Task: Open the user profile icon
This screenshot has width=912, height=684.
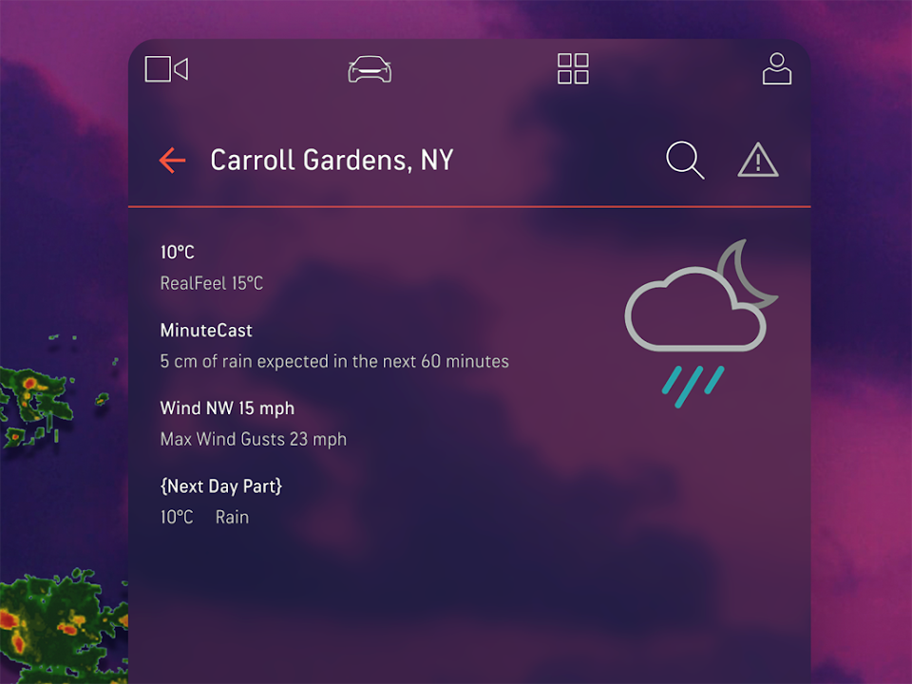Action: tap(777, 68)
